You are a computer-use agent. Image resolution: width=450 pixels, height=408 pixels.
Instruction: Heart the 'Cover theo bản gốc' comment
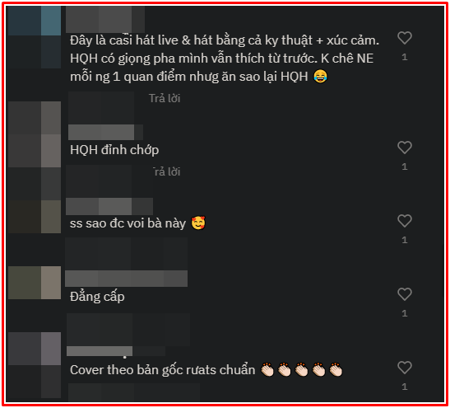pos(405,368)
